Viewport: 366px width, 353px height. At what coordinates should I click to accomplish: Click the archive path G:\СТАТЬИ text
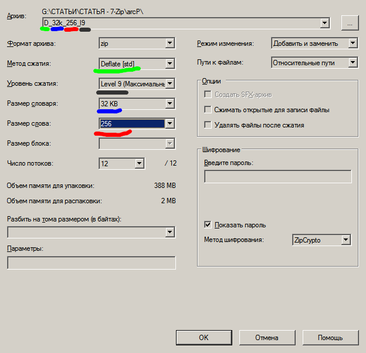pyautogui.click(x=93, y=12)
